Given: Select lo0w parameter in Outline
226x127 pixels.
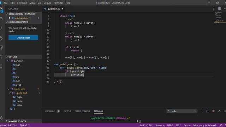Looking at the screenshot, I should pos(19,105).
